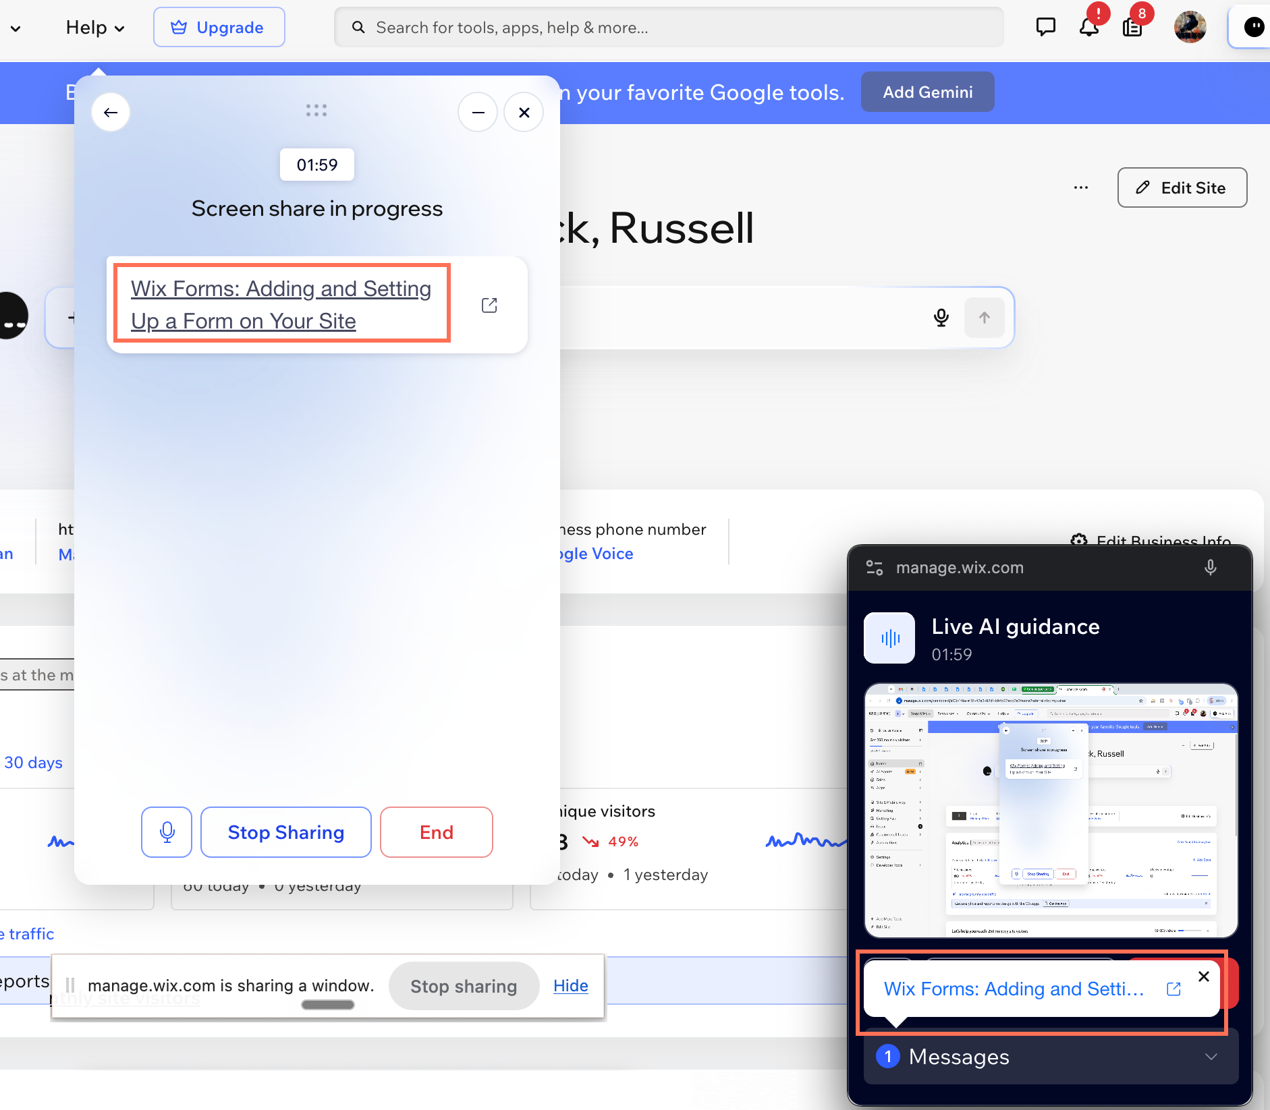Click the Upgrade button
Viewport: 1270px width, 1110px height.
pyautogui.click(x=219, y=27)
